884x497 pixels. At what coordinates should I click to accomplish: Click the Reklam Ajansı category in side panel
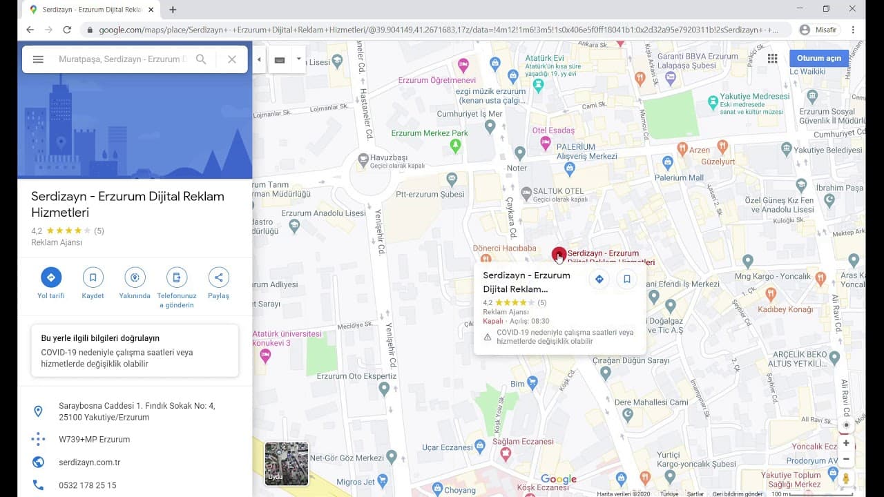pyautogui.click(x=57, y=242)
